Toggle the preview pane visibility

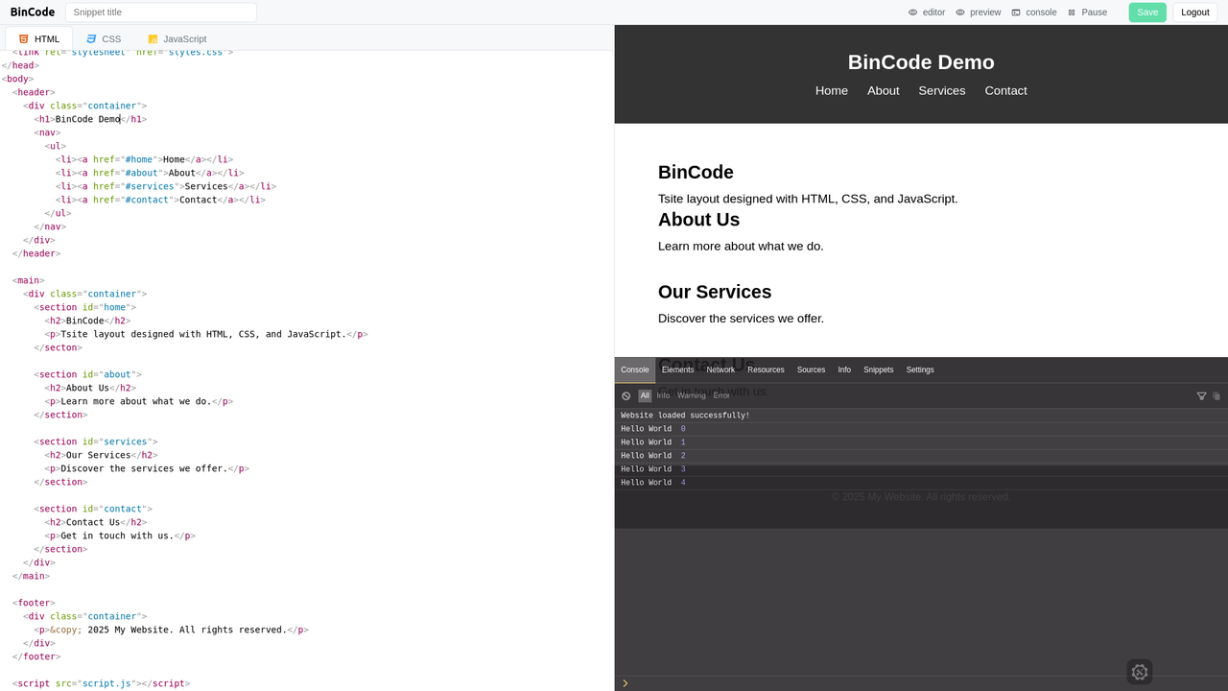click(x=978, y=12)
